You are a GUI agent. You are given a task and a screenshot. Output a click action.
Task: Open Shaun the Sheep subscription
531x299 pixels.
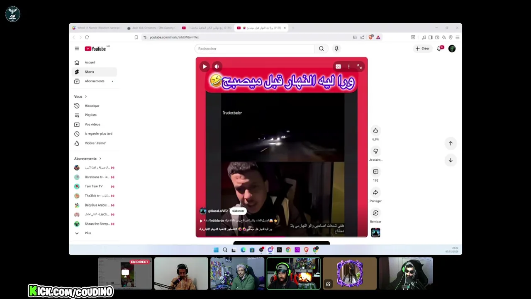click(x=95, y=224)
